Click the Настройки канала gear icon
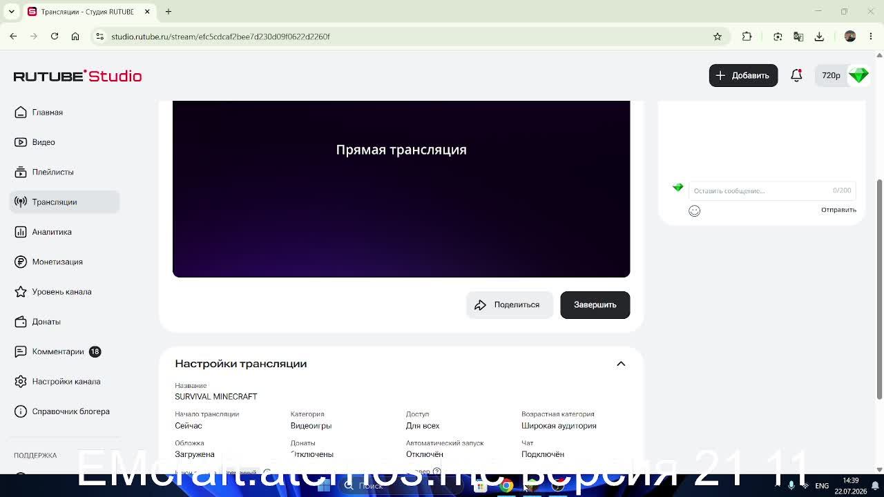 (21, 382)
